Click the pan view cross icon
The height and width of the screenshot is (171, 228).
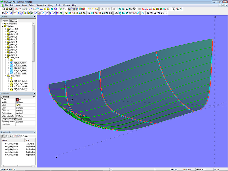tap(166, 13)
